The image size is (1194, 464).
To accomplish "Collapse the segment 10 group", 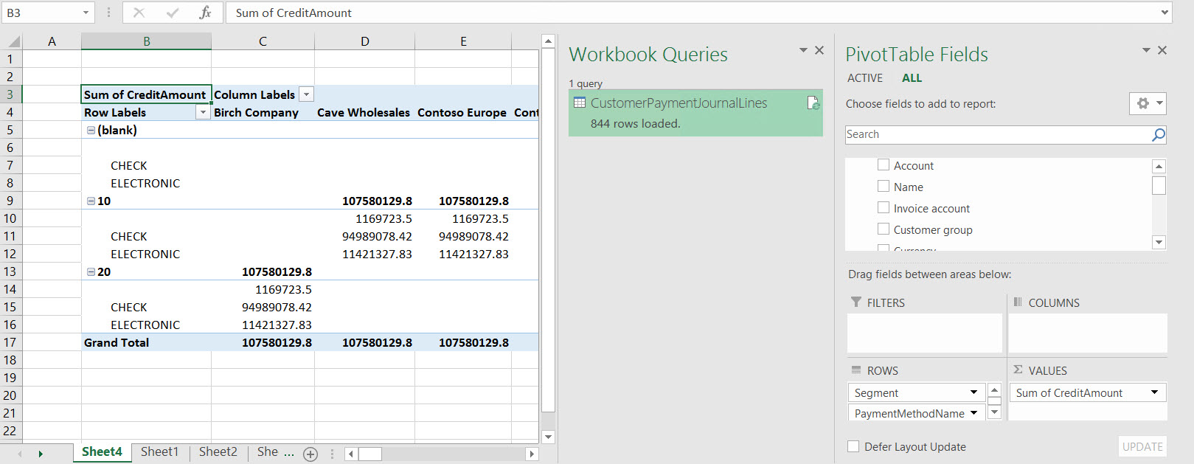I will 91,201.
